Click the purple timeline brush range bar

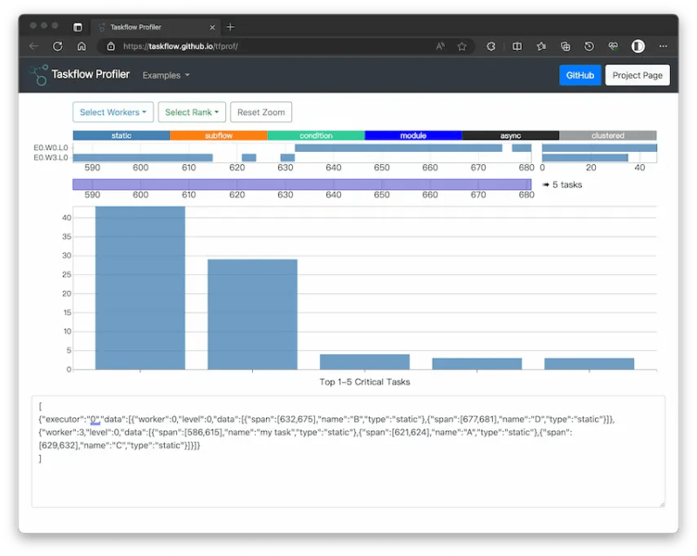(302, 184)
